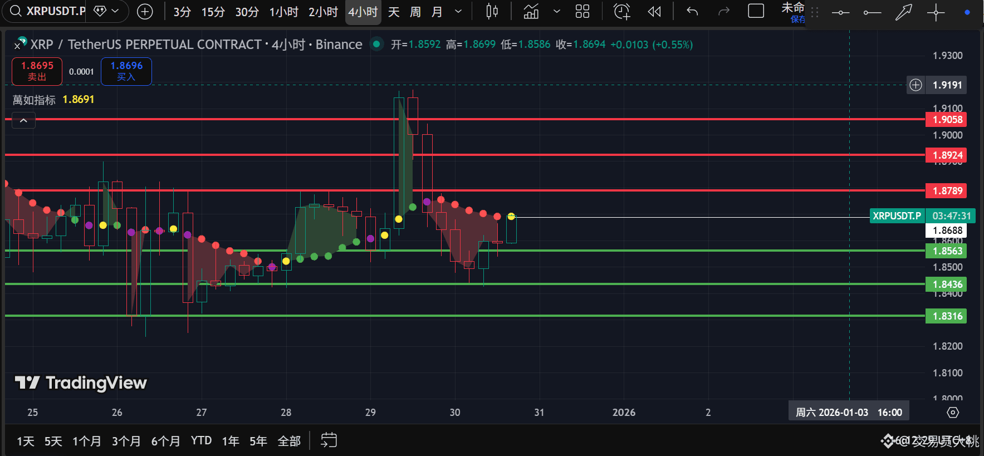
Task: Set range to 1天
Action: (x=26, y=441)
